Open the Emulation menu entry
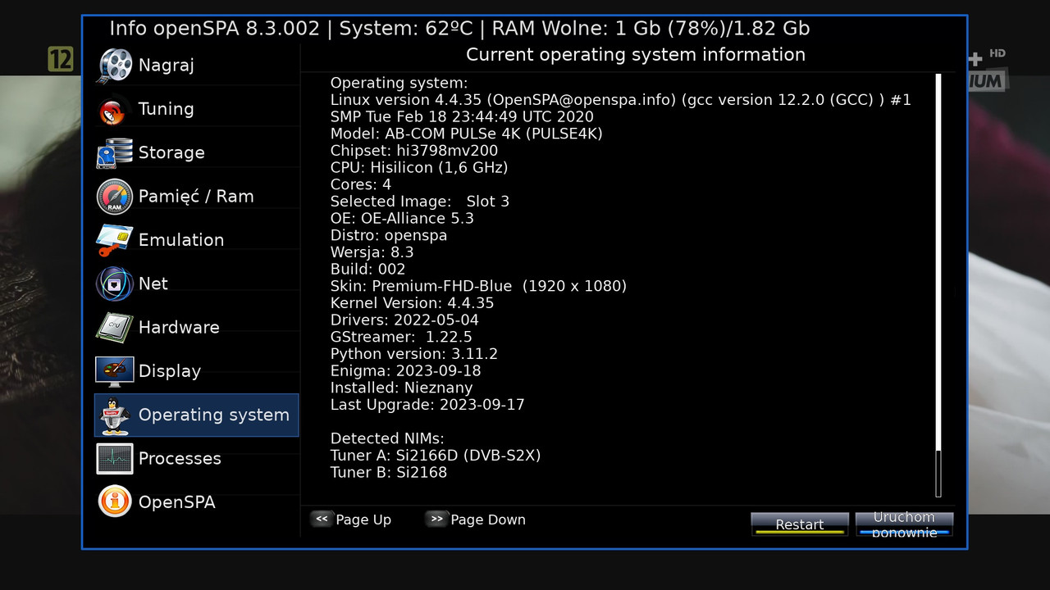Screen dimensions: 1050x590 tap(197, 240)
